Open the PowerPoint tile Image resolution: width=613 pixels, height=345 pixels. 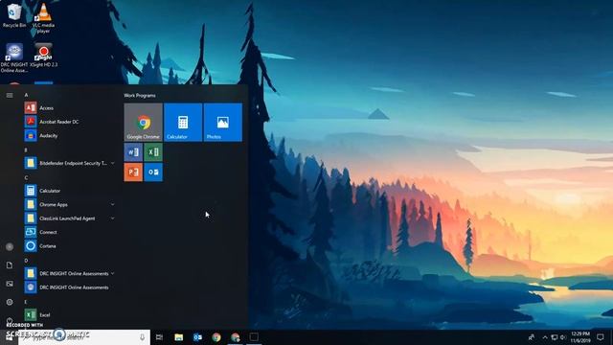(x=133, y=172)
